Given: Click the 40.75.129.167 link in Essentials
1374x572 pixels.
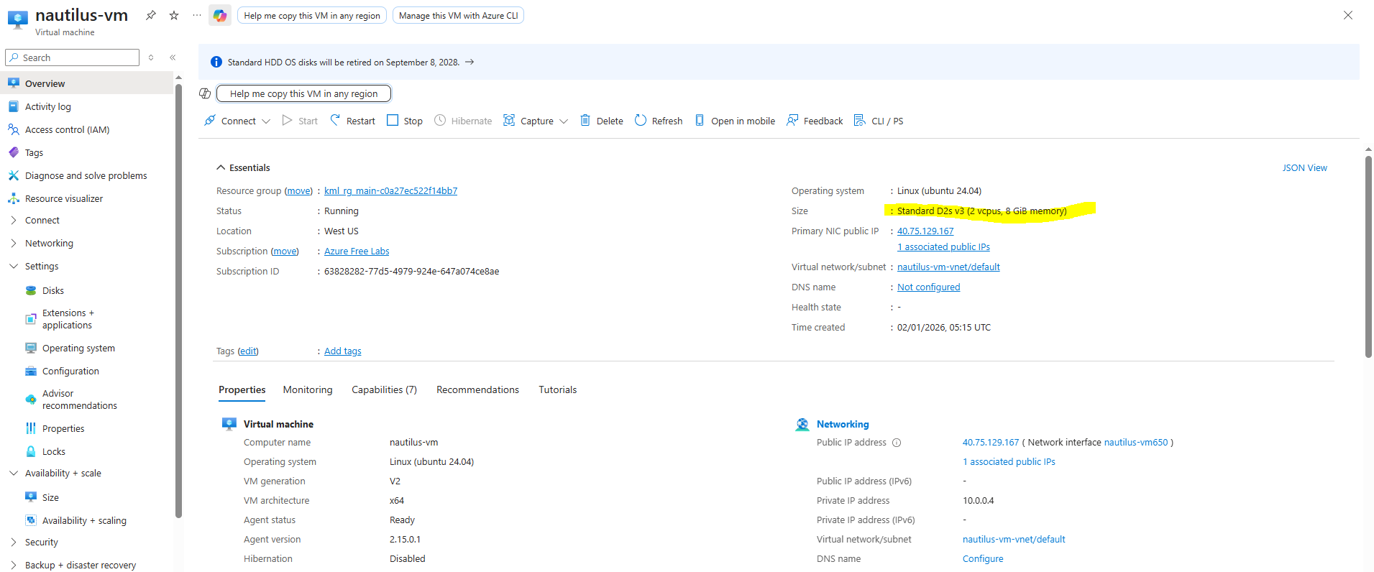Looking at the screenshot, I should (925, 231).
